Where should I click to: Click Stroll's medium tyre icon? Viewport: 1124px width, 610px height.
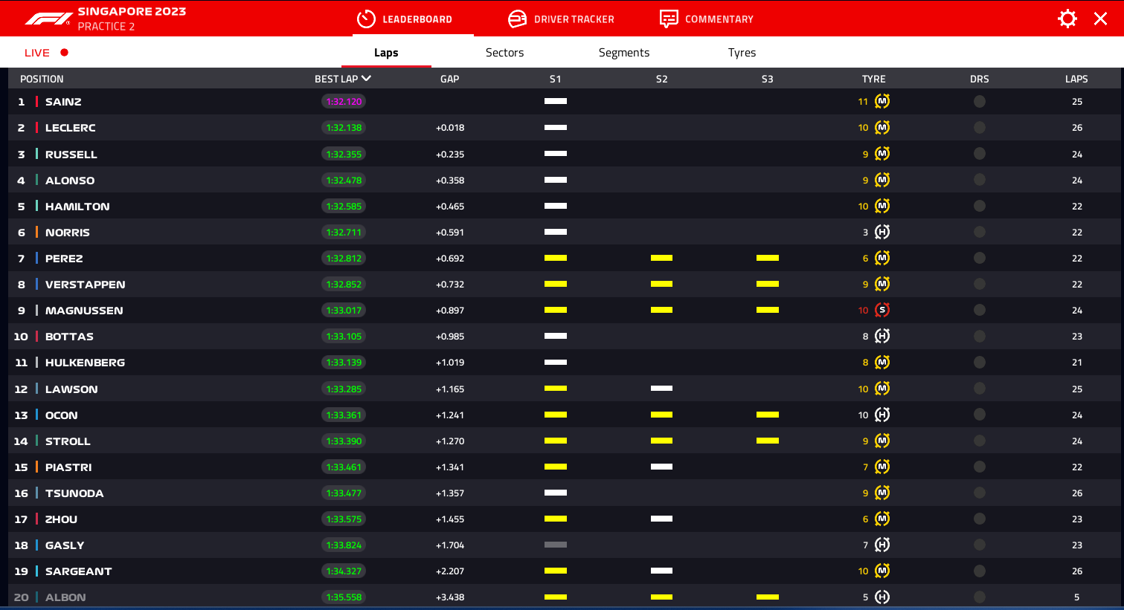(882, 441)
